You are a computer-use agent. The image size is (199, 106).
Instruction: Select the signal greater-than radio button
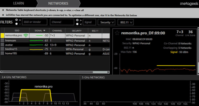click(77, 20)
